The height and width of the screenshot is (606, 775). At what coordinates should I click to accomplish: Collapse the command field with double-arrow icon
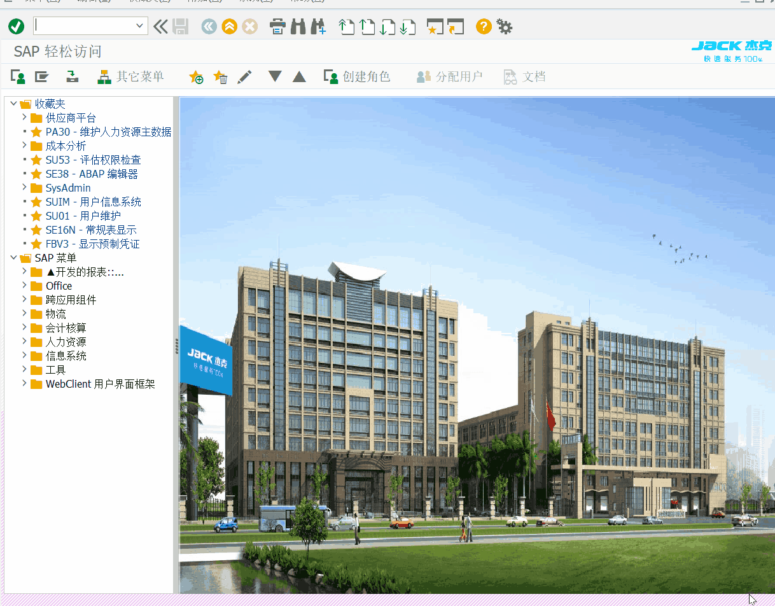[160, 26]
